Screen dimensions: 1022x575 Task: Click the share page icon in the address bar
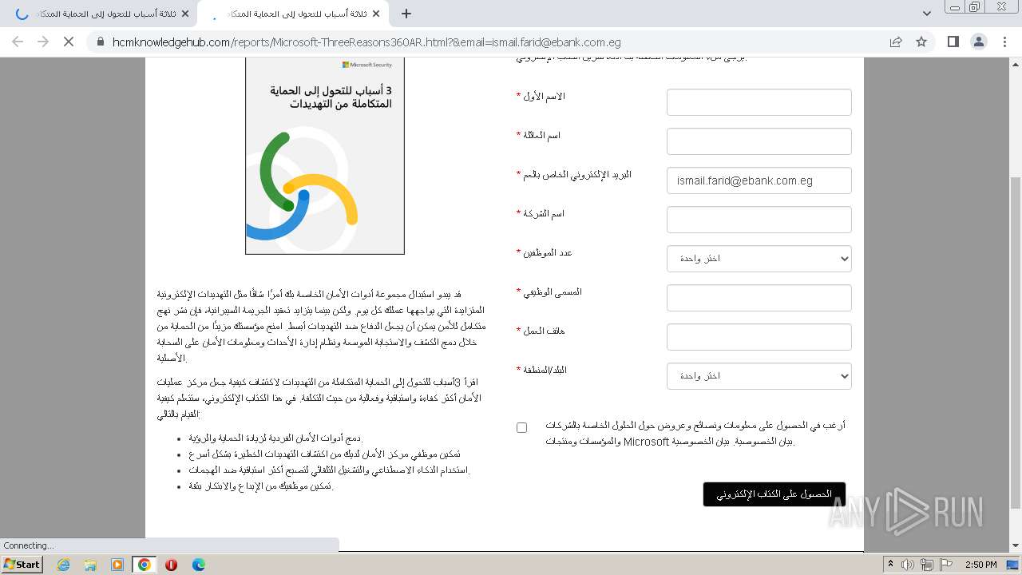click(x=896, y=42)
